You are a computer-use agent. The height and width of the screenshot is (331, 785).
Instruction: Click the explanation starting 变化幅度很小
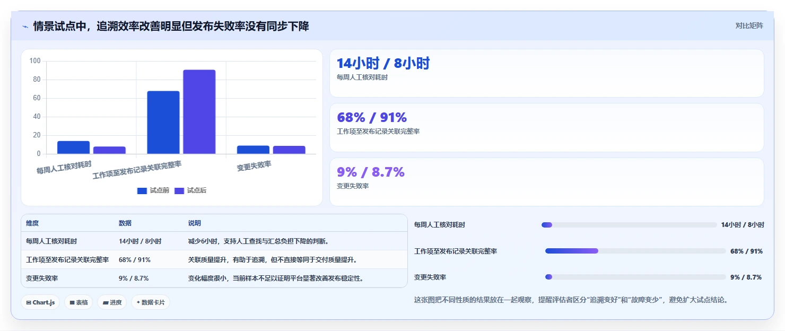pyautogui.click(x=276, y=278)
